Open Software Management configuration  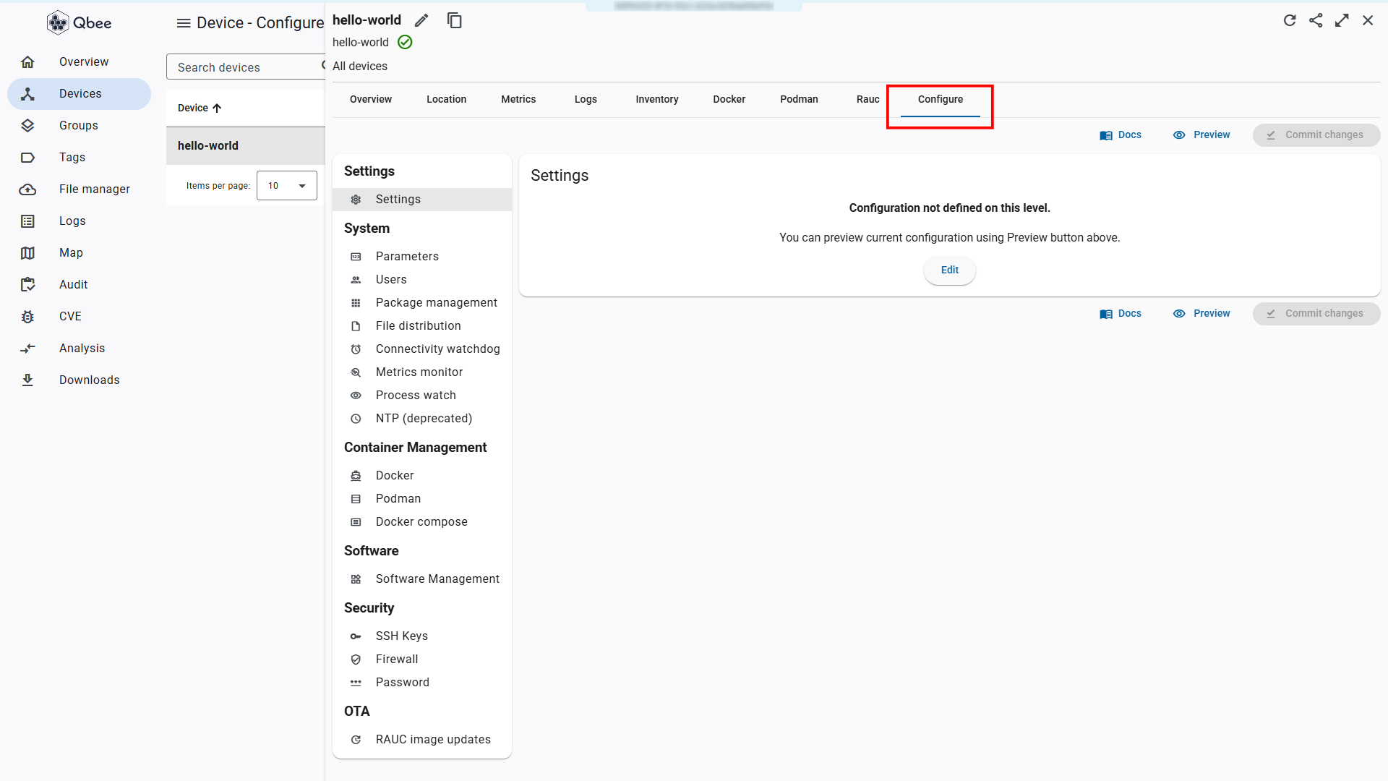coord(422,579)
